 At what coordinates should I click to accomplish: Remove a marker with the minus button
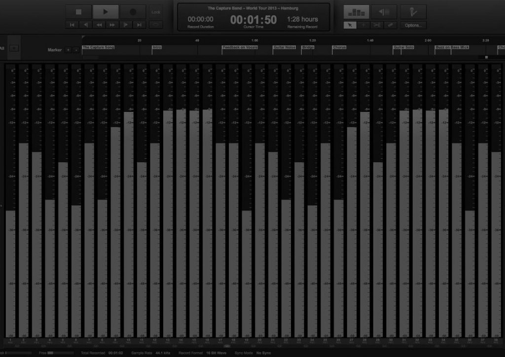click(x=76, y=50)
